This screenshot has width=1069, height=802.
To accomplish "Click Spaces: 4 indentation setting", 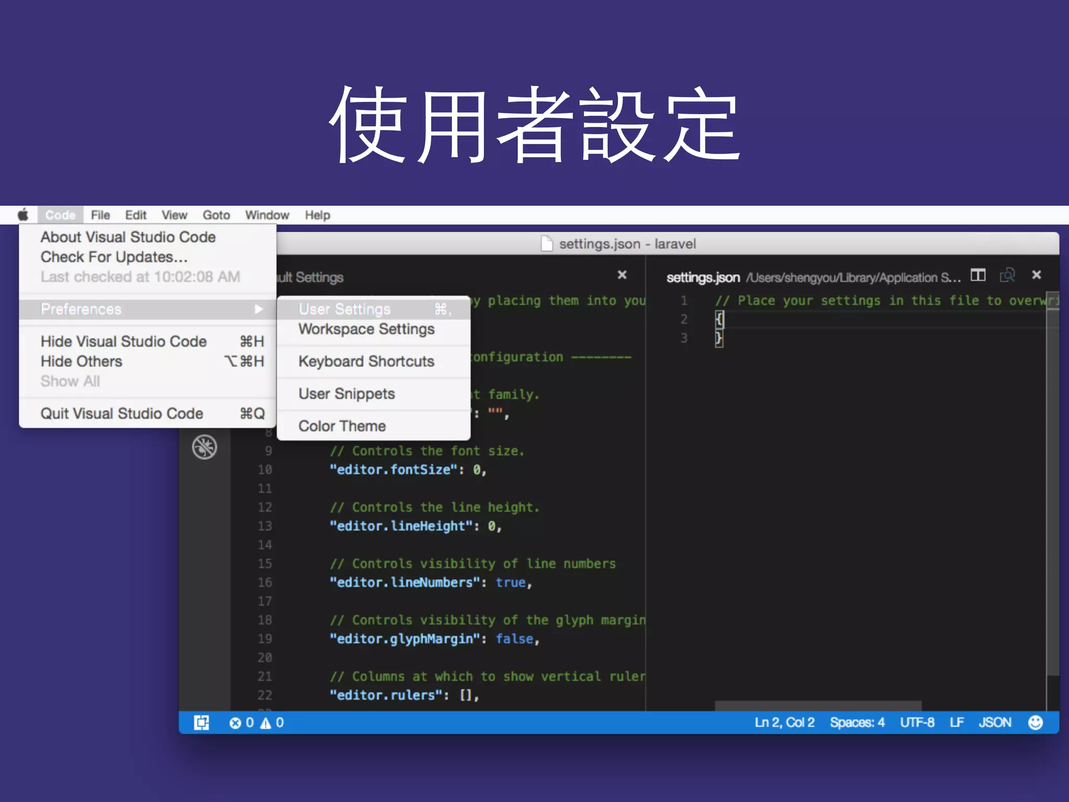I will 858,722.
